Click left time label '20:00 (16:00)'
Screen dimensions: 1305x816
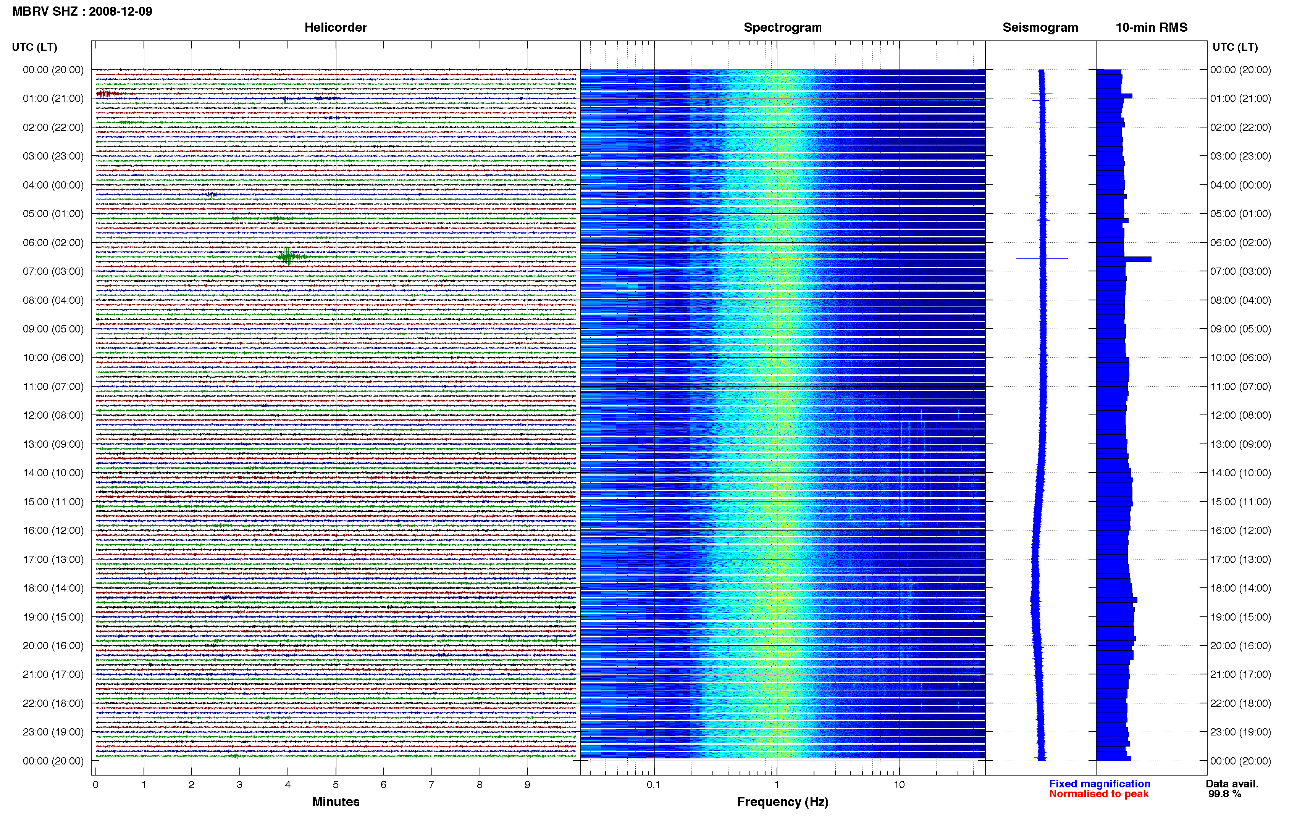point(53,645)
